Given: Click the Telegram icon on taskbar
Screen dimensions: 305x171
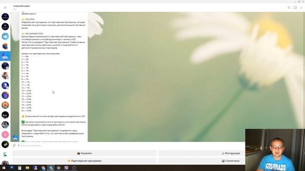Looking at the screenshot, I should (x=51, y=168).
